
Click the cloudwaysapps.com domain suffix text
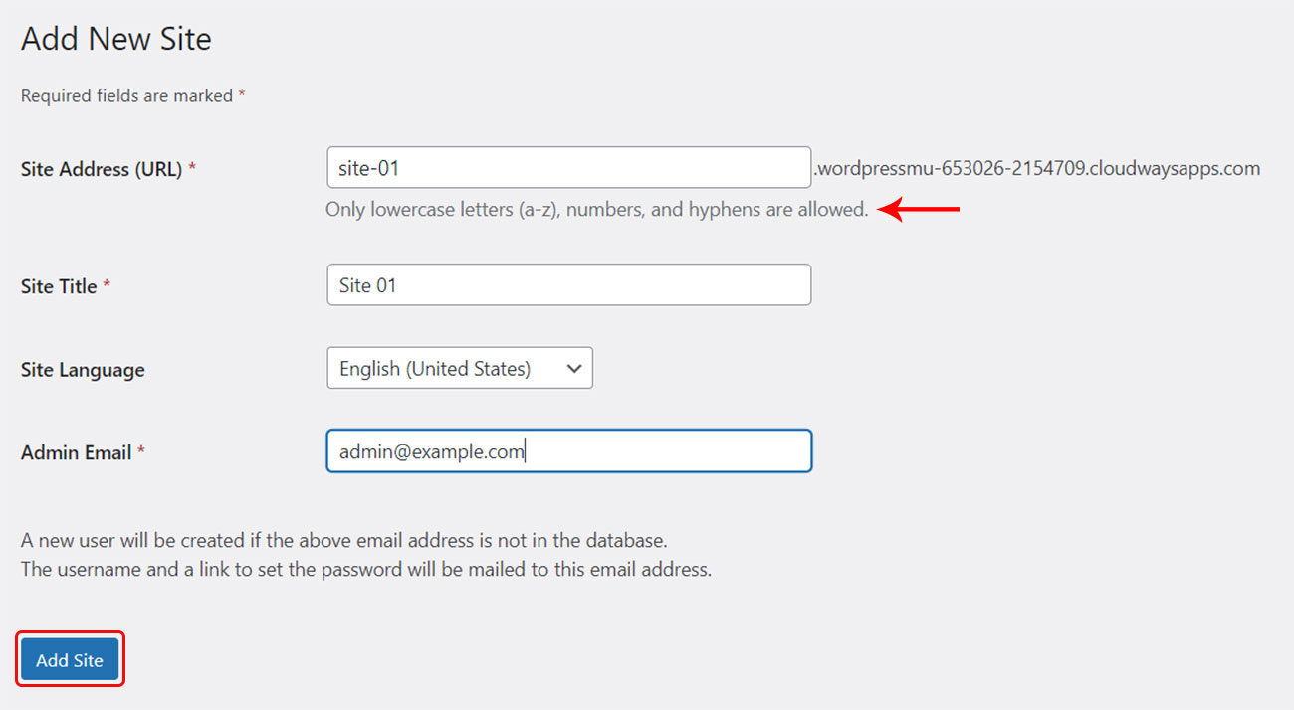[1037, 168]
